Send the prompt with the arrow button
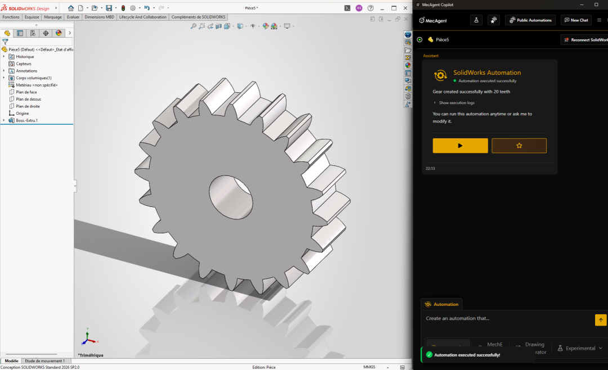The image size is (608, 370). point(601,320)
